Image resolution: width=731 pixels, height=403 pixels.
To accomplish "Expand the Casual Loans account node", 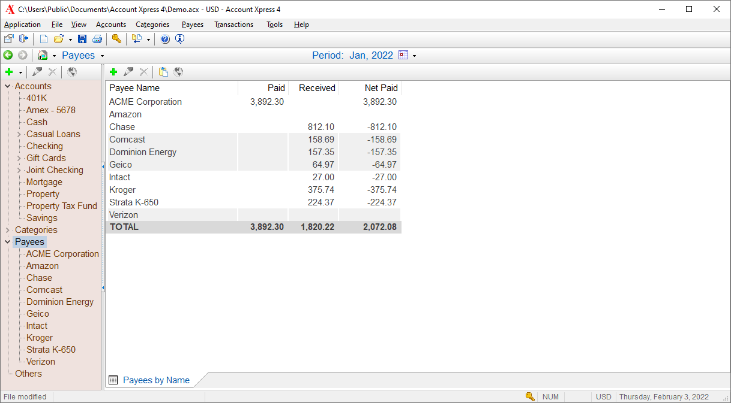I will (19, 134).
